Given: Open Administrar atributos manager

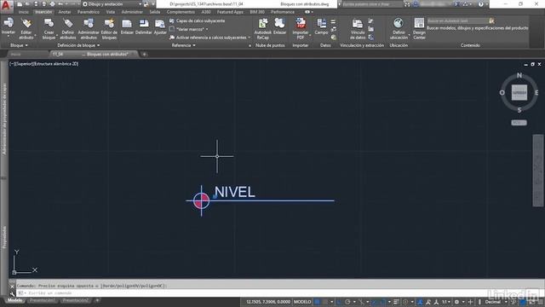Looking at the screenshot, I should [x=89, y=28].
